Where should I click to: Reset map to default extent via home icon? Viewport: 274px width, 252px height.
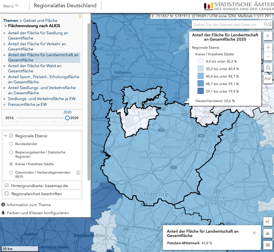(268, 67)
